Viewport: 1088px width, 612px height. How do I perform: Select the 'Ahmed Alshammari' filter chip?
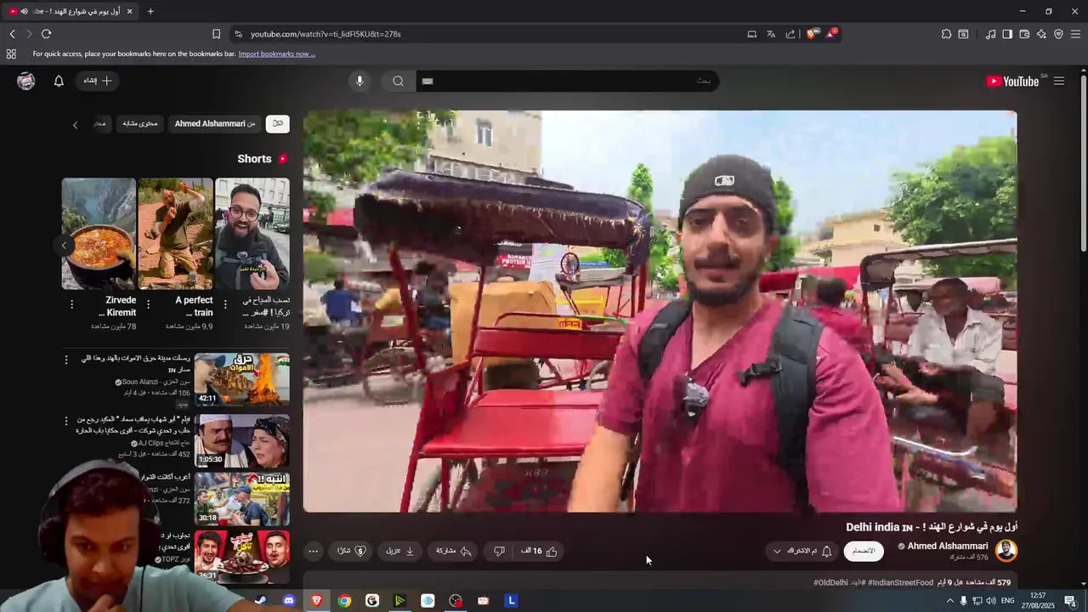[215, 124]
